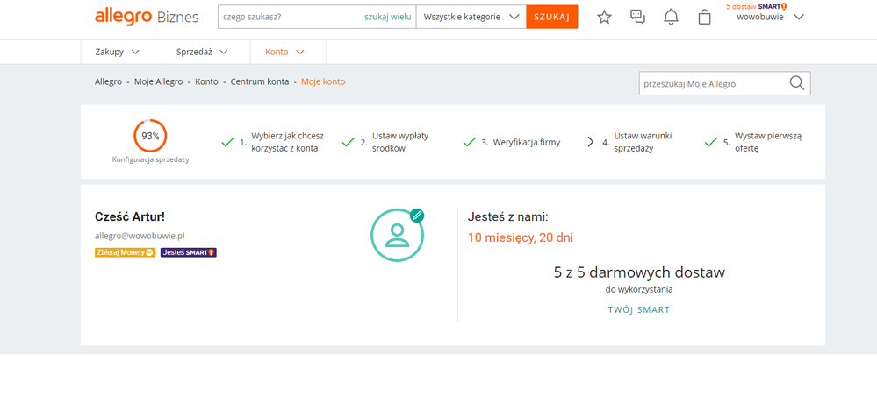The width and height of the screenshot is (877, 396).
Task: Open the shopping cart bag icon
Action: pyautogui.click(x=704, y=17)
